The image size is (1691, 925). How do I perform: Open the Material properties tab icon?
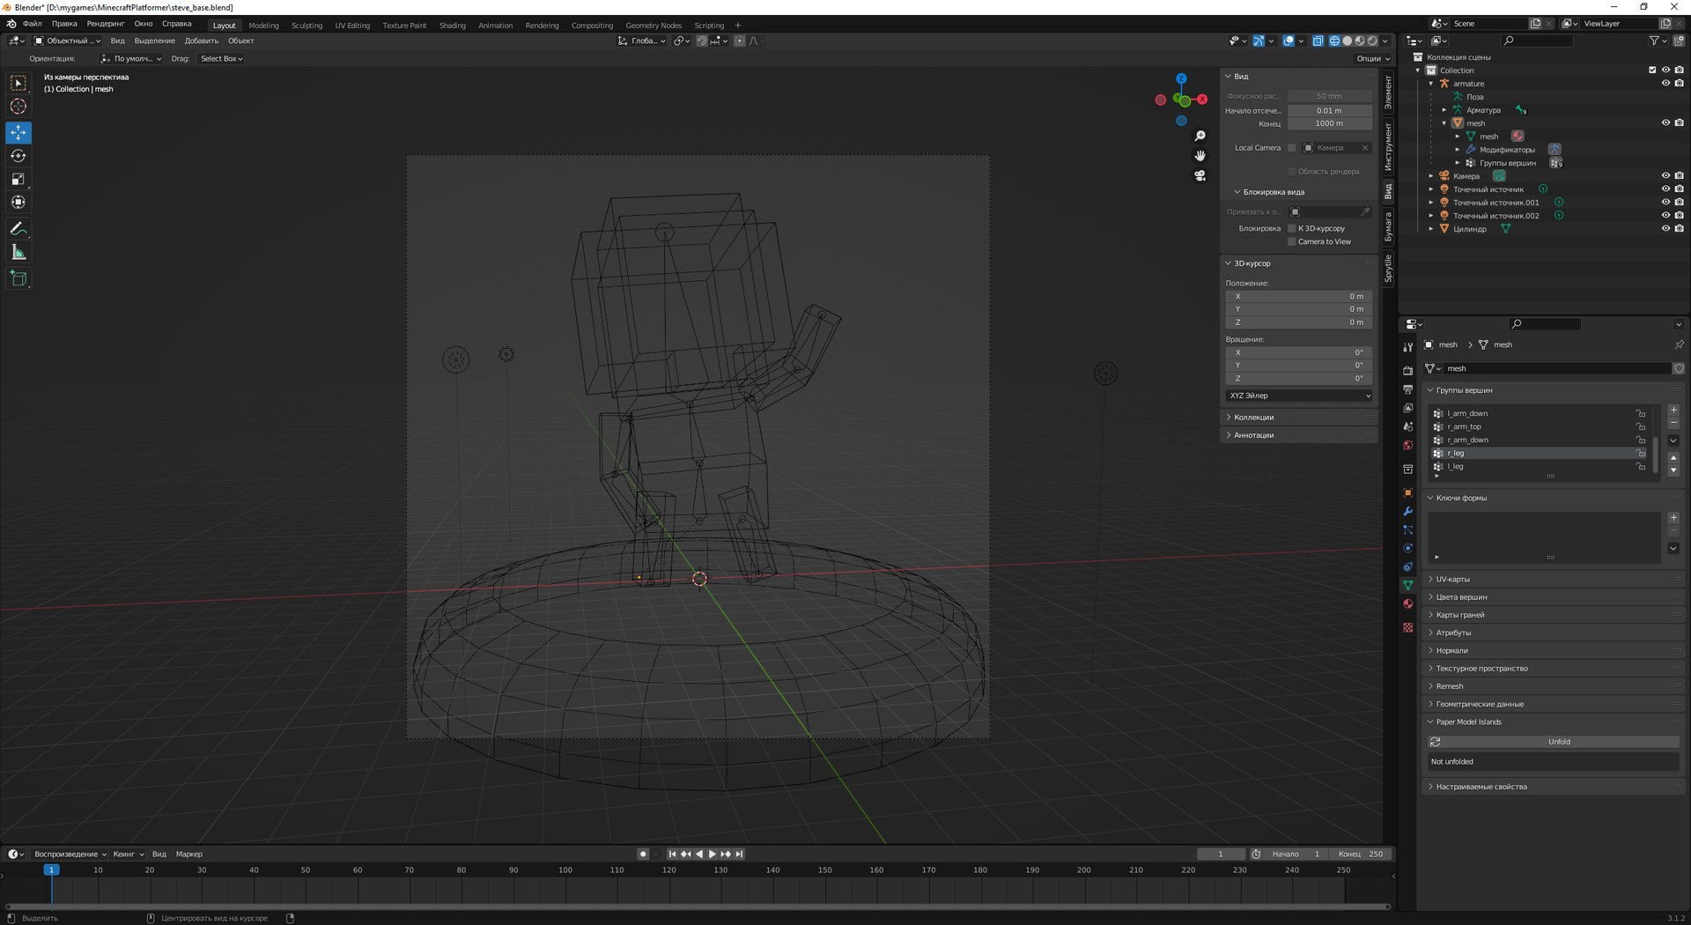point(1407,604)
